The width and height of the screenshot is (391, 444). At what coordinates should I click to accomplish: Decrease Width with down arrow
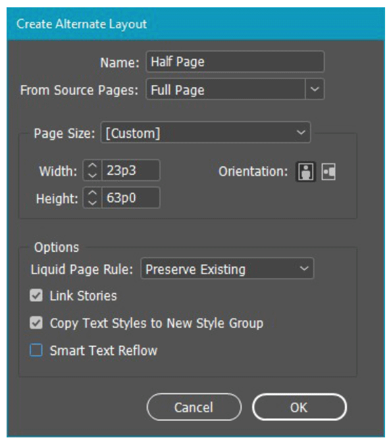click(92, 175)
